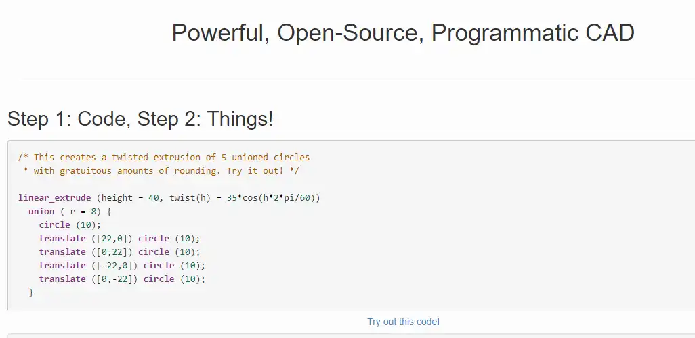The width and height of the screenshot is (695, 338).
Task: Select the "Step 1: Code, Step 2: Things!" heading
Action: [x=140, y=118]
